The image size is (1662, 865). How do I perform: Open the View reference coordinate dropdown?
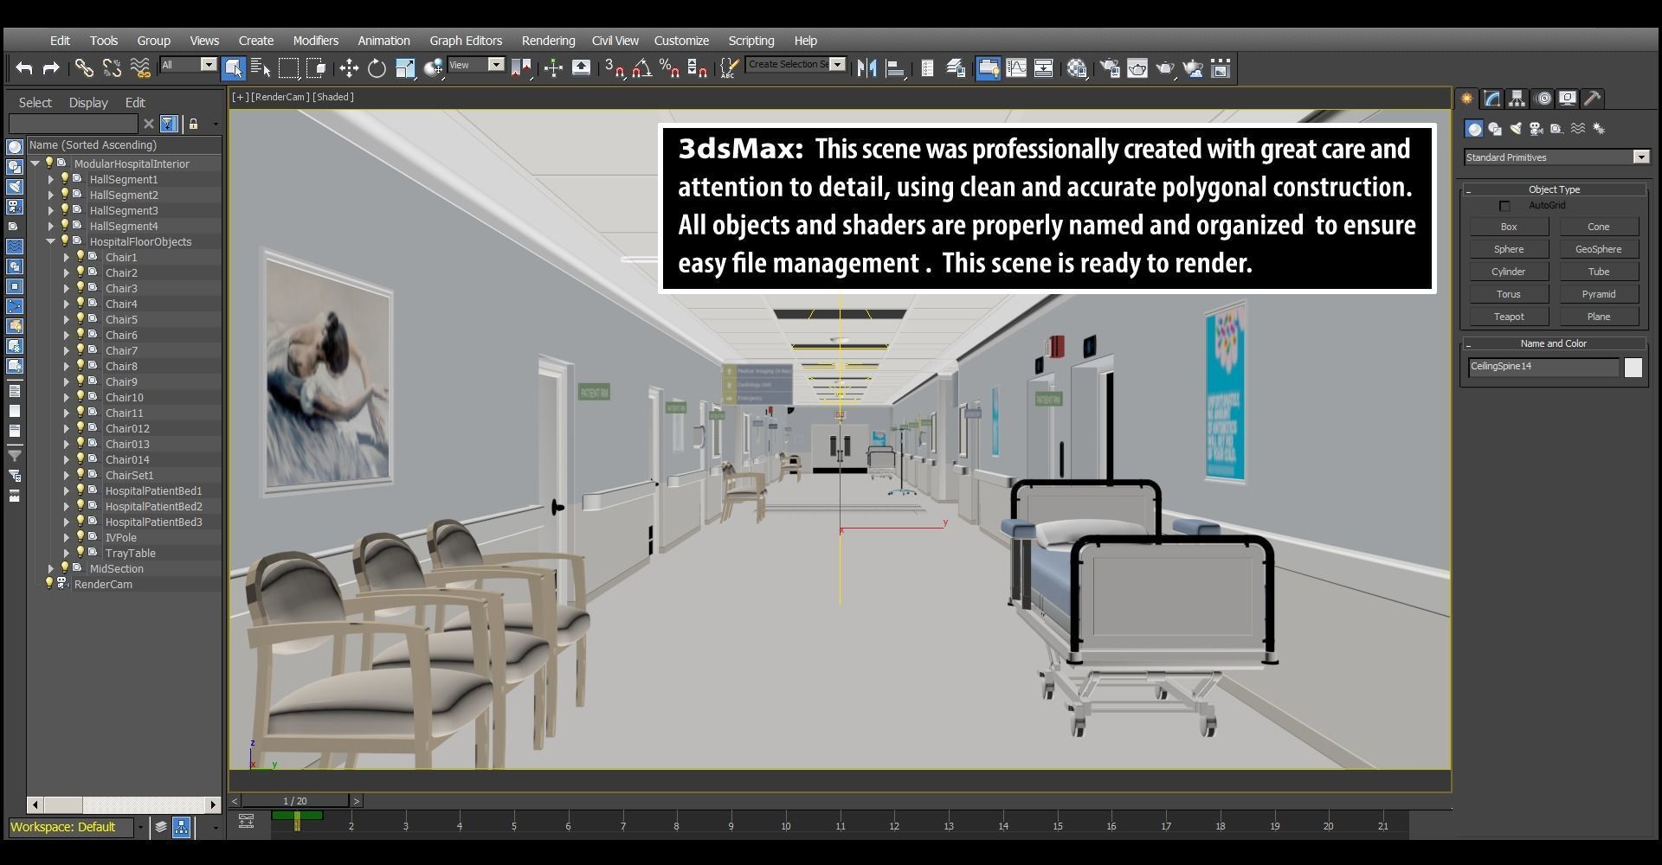coord(476,65)
